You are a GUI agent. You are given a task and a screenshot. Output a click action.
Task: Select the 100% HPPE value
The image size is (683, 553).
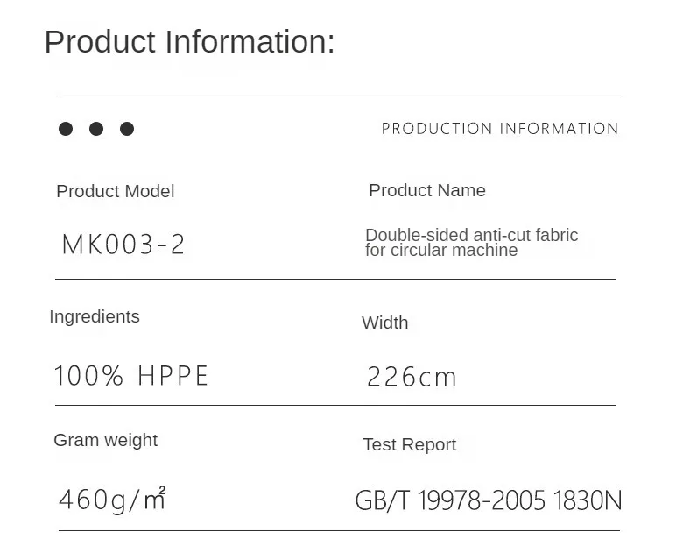131,376
